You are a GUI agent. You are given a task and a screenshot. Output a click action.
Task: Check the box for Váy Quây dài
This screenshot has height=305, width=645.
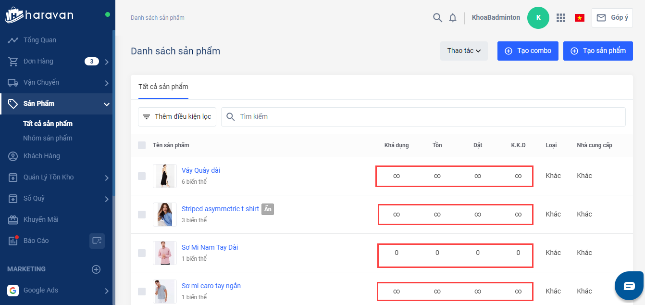pos(142,176)
